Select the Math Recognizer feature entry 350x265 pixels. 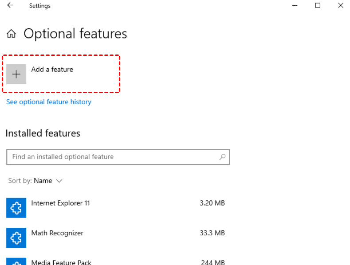[x=116, y=238]
